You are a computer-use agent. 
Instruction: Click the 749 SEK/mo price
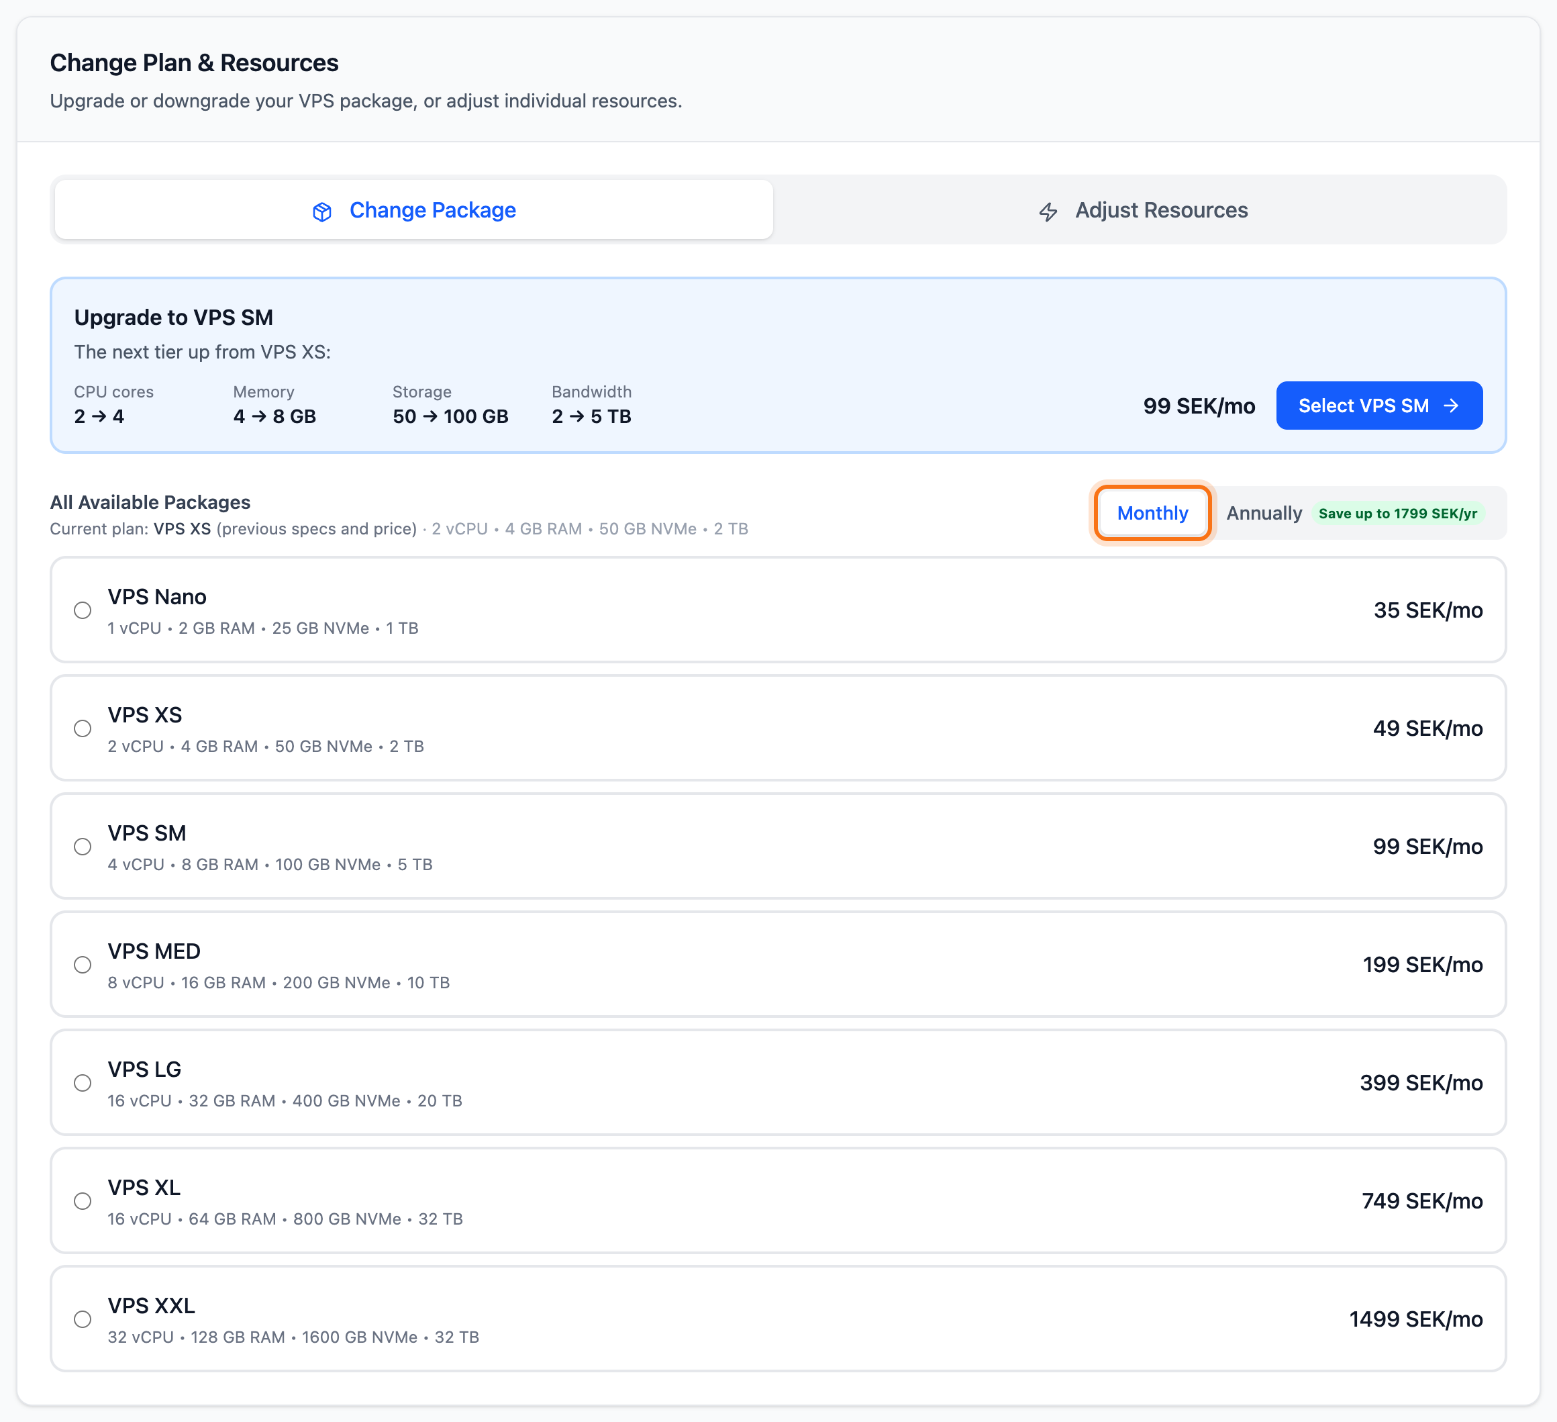point(1422,1202)
